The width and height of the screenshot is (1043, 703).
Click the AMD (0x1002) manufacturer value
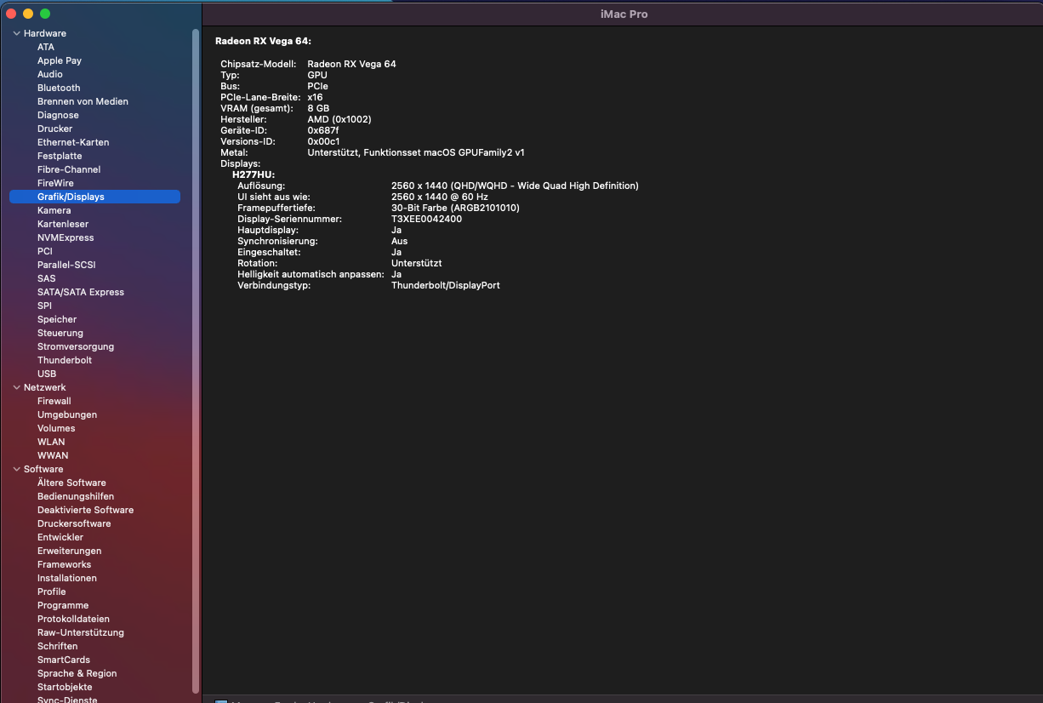pyautogui.click(x=339, y=119)
